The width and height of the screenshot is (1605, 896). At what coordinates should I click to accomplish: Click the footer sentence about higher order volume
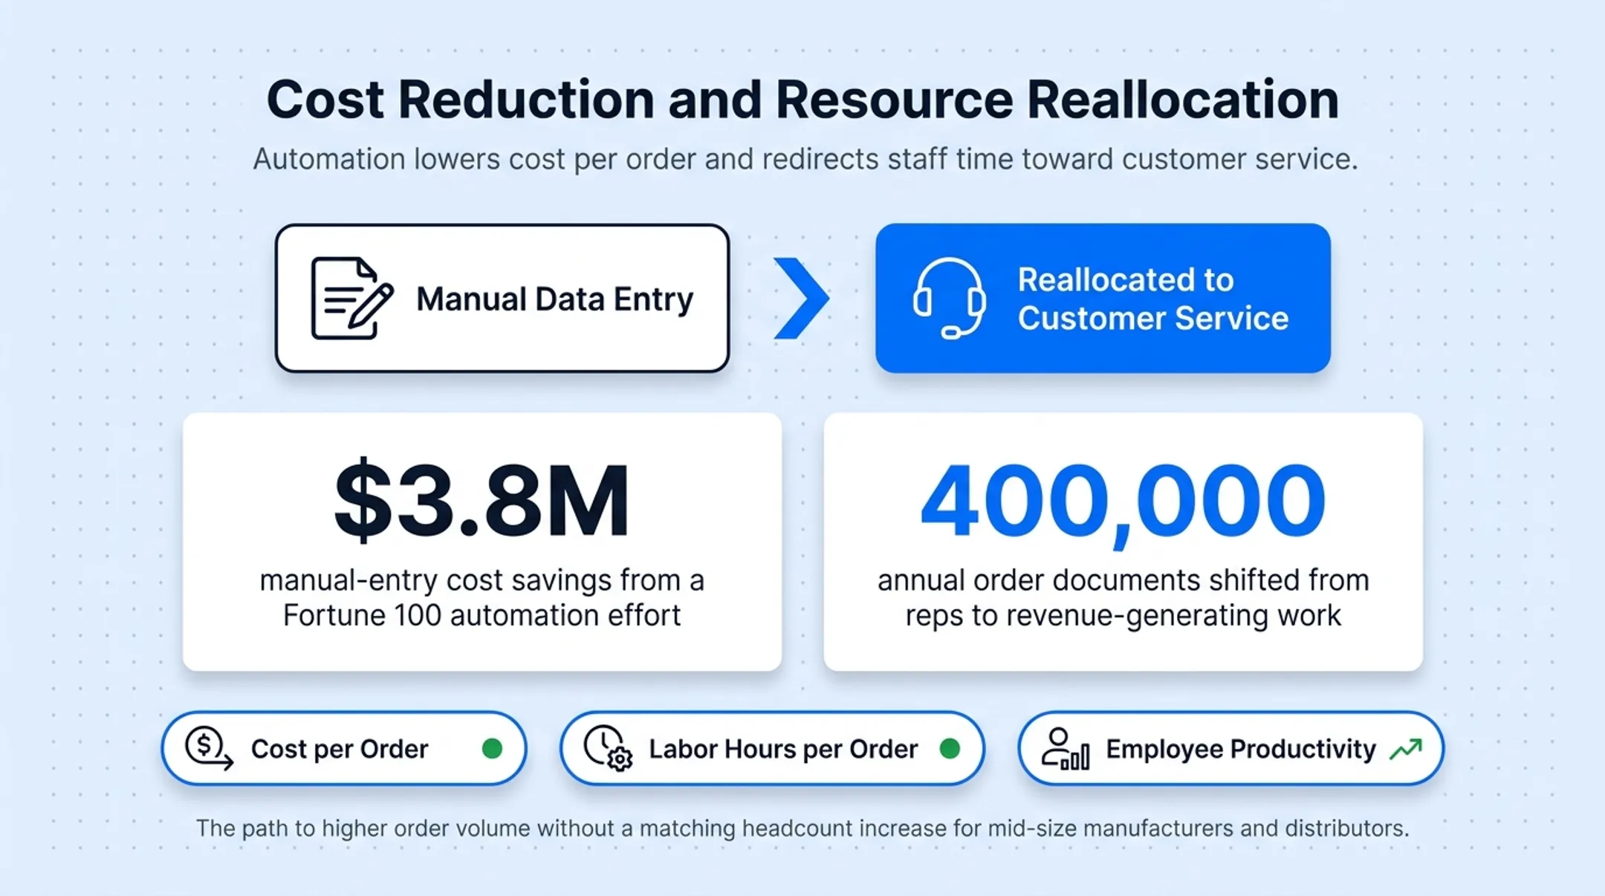coord(802,828)
